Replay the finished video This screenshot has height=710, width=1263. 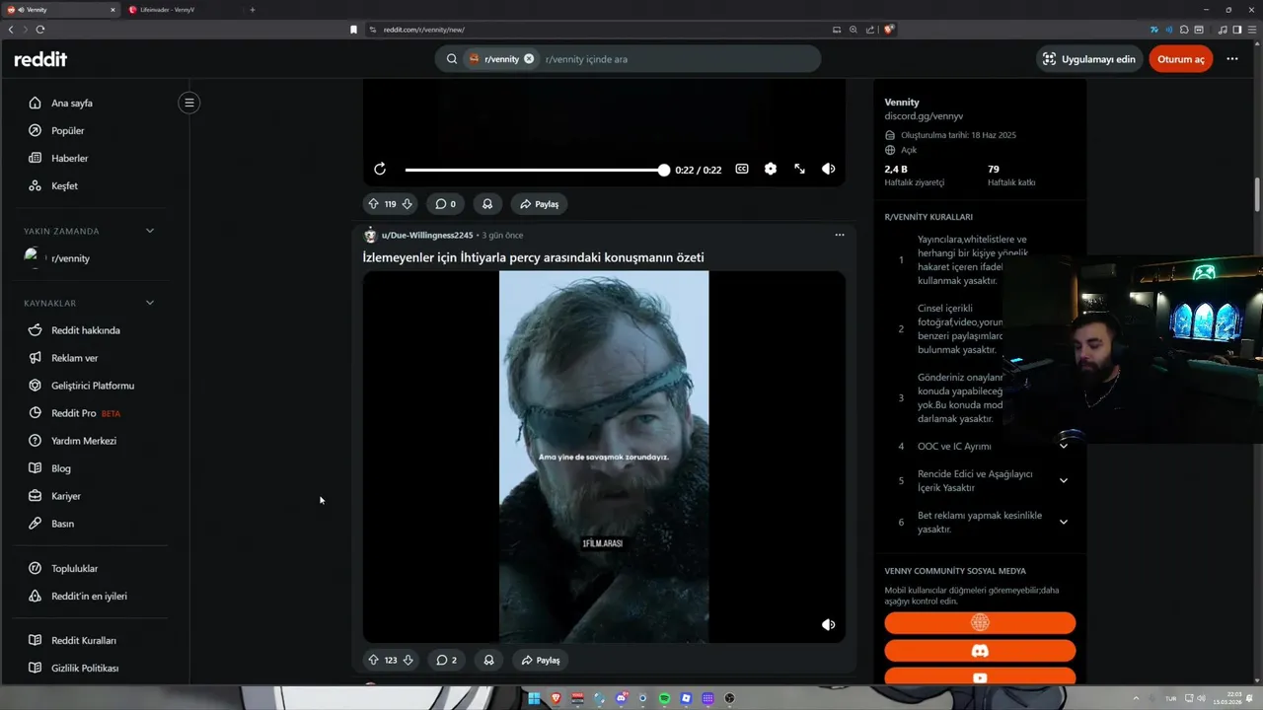pos(380,170)
